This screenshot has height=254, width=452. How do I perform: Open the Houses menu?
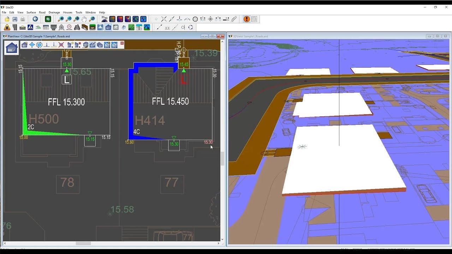pyautogui.click(x=67, y=12)
